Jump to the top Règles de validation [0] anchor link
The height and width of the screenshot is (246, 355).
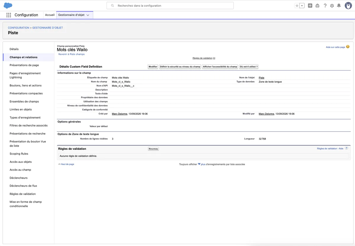coord(204,58)
